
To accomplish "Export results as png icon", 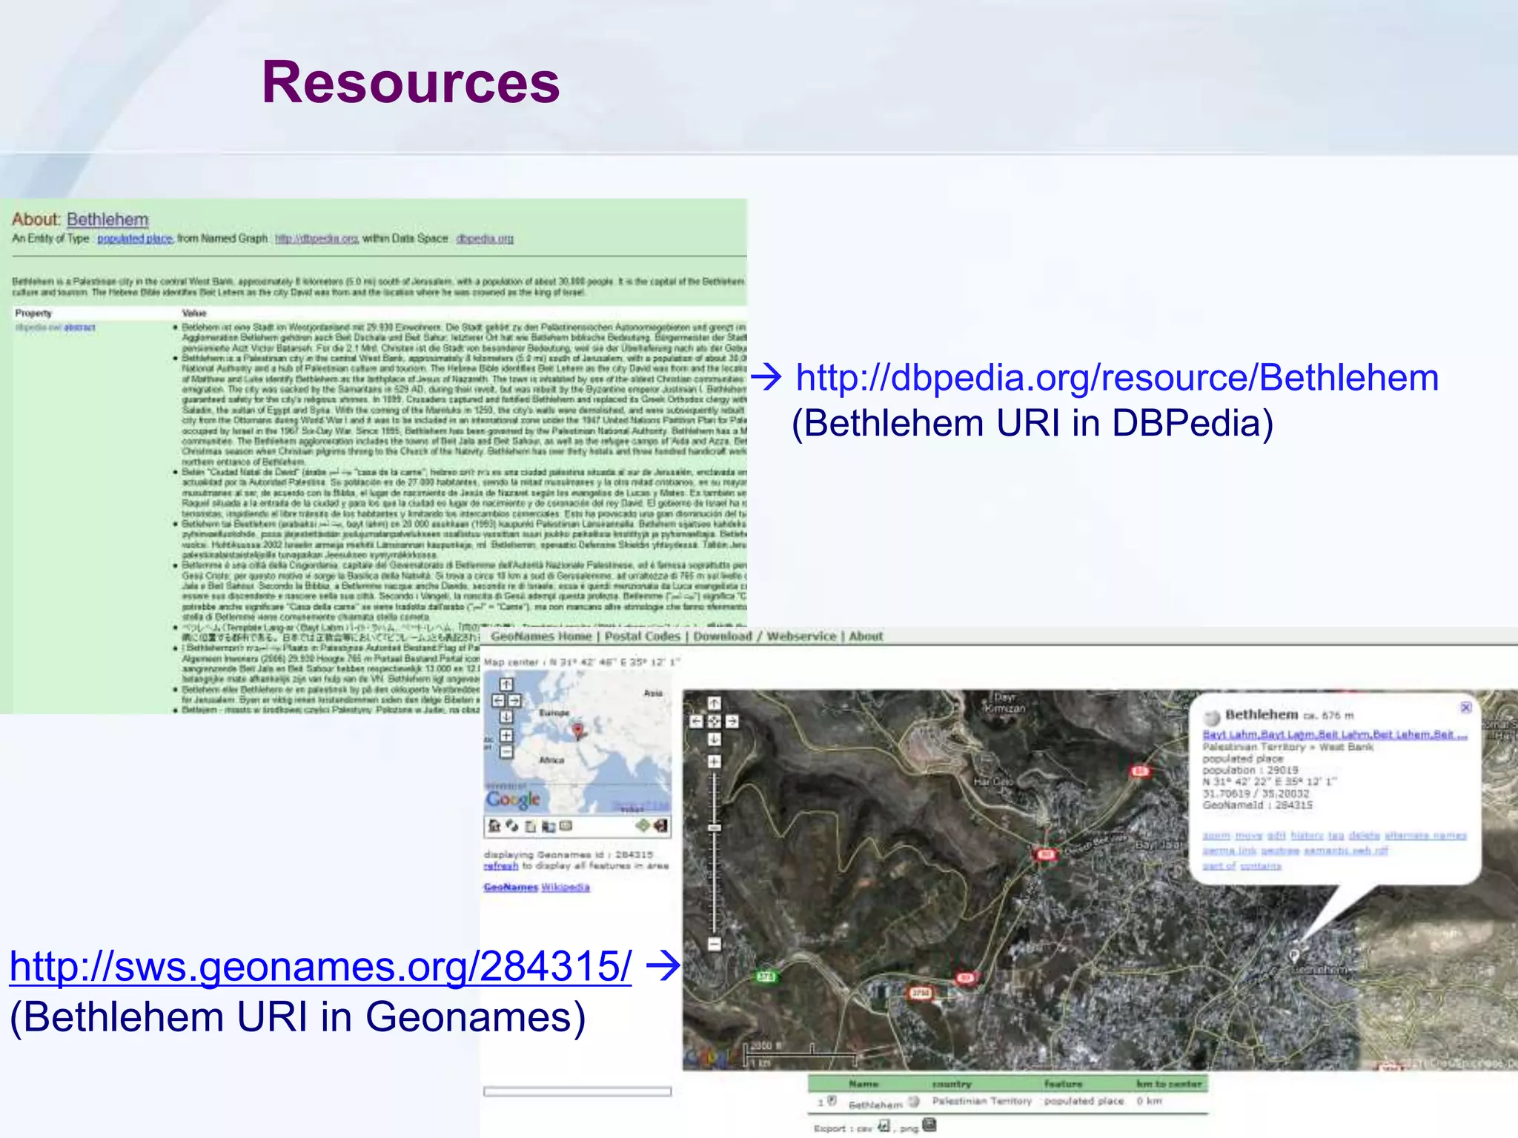I will point(929,1125).
